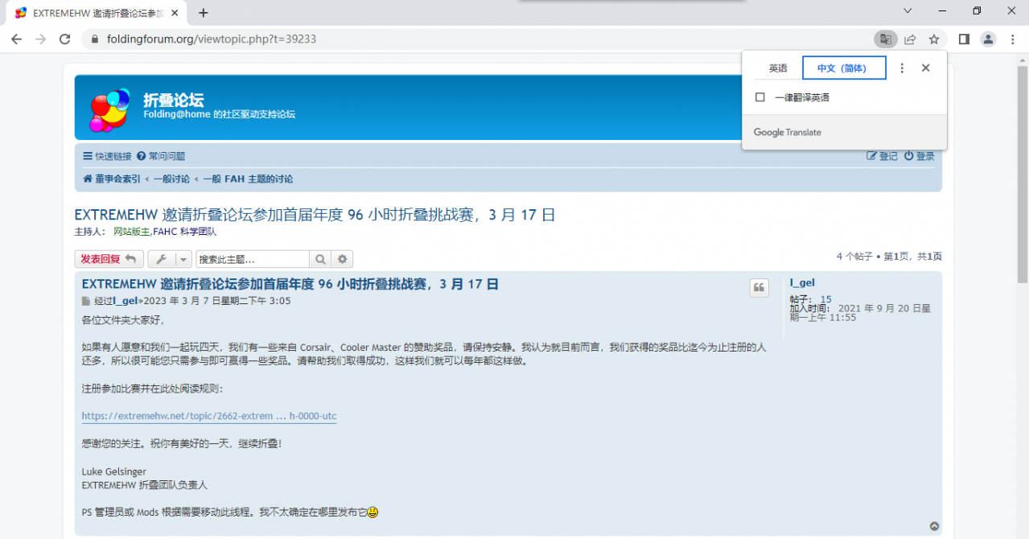Open the 一般讨论 breadcrumb
Viewport: 1029px width, 539px height.
[171, 179]
